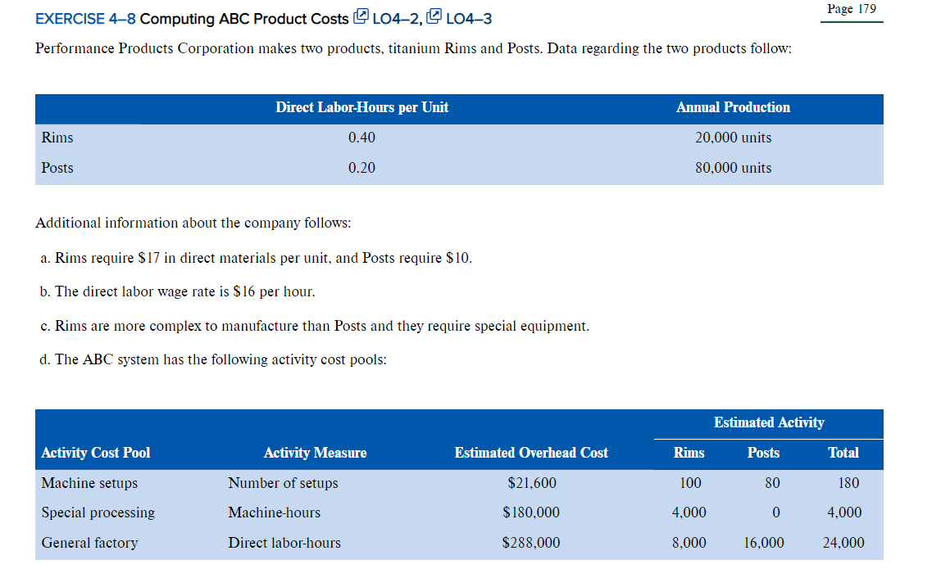Click the Direct Labor-Hours per Unit header

click(362, 107)
